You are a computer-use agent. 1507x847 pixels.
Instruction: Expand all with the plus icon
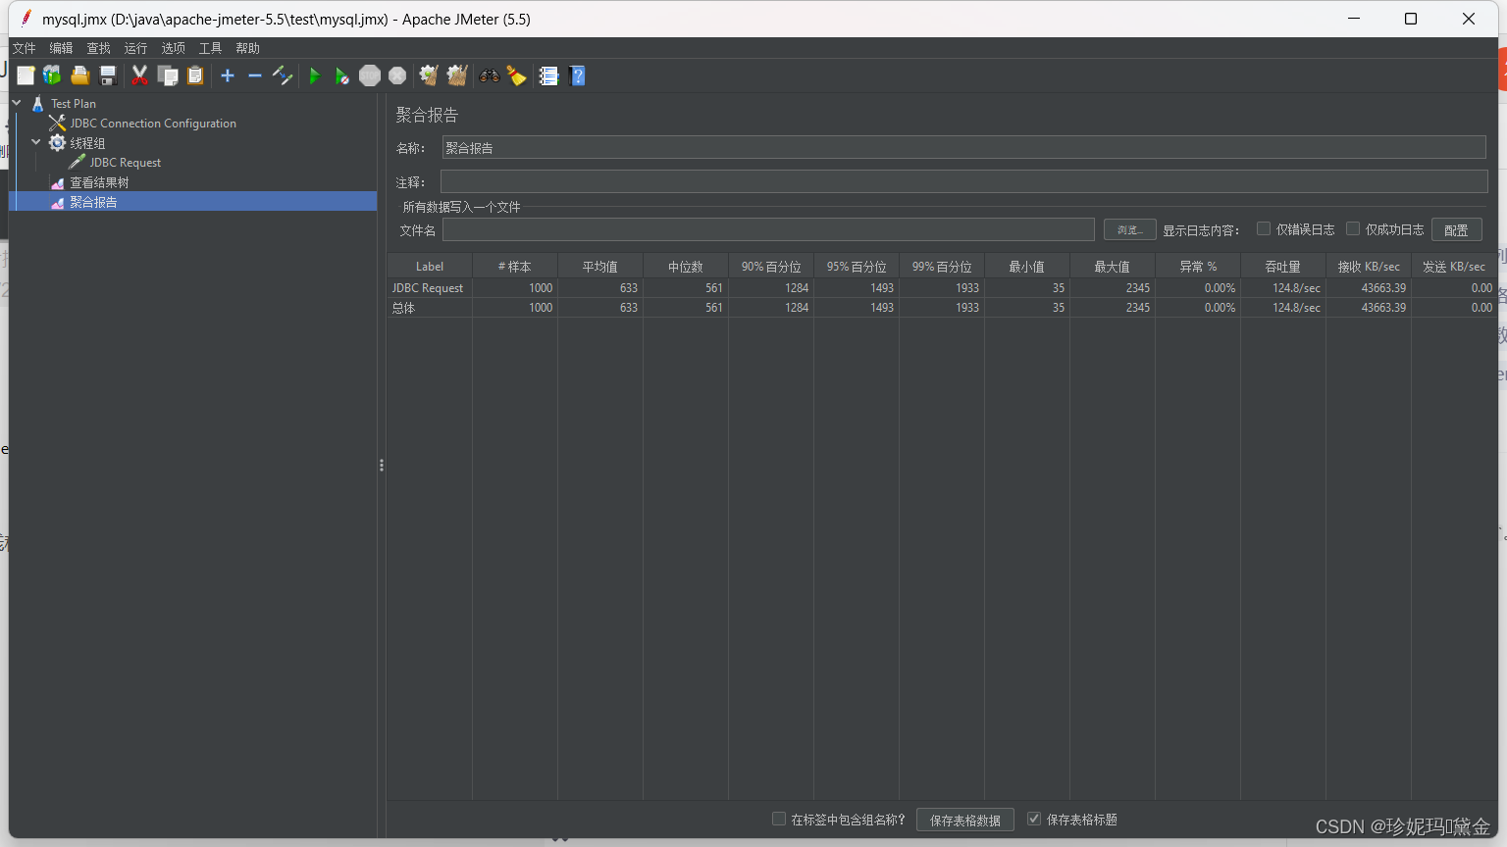pyautogui.click(x=228, y=75)
